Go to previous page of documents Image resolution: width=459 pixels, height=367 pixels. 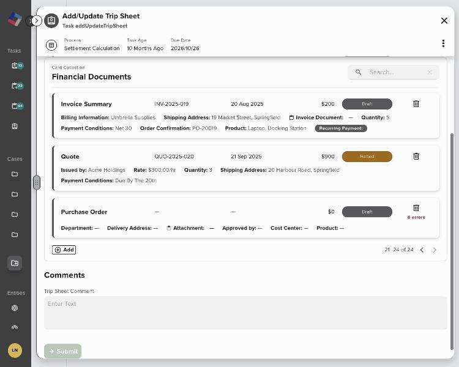pos(422,250)
